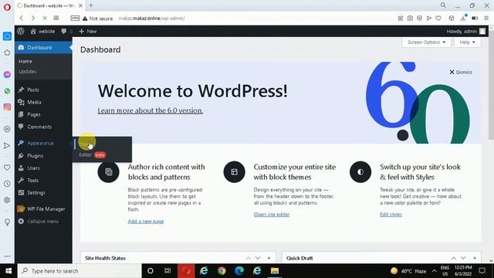Open Dashboard menu item
The height and width of the screenshot is (278, 494).
pos(43,47)
